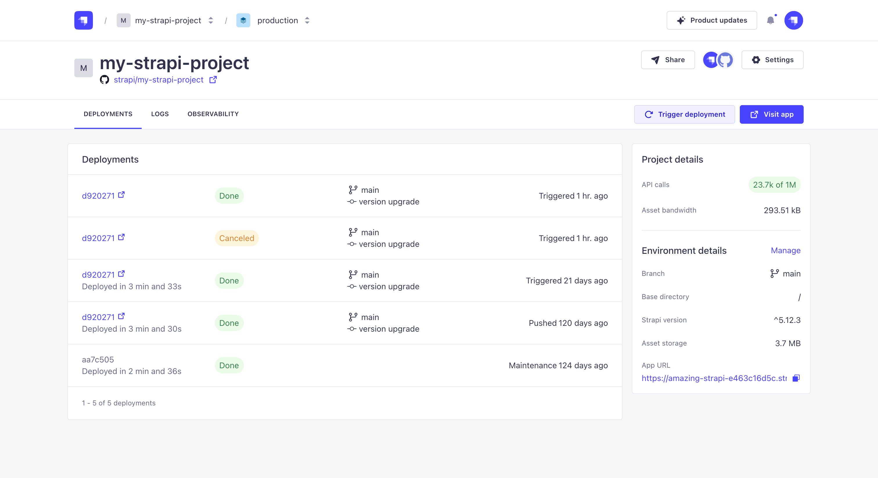Viewport: 878px width, 478px height.
Task: Open d920271 deployment with first Done status
Action: pos(98,196)
